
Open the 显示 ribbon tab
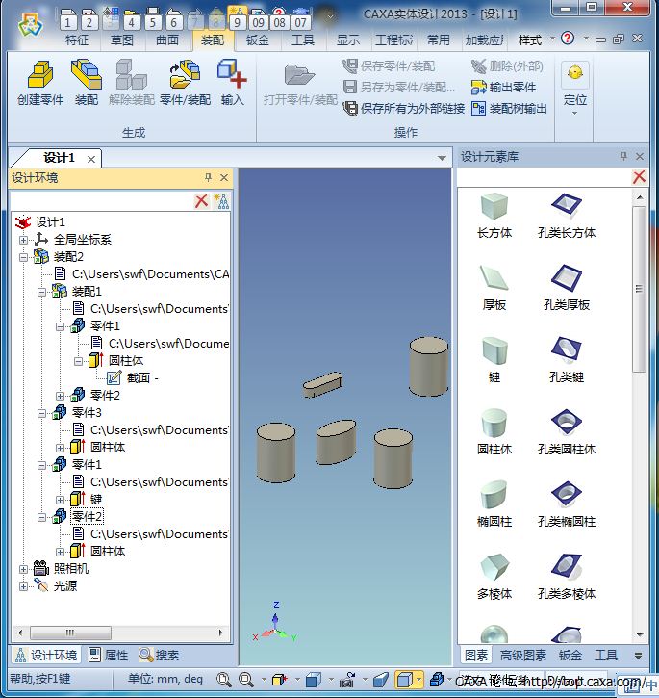(x=348, y=40)
